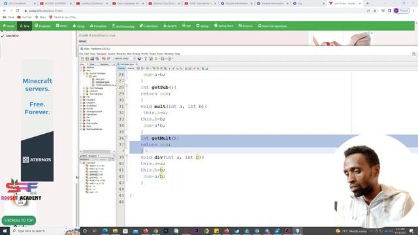Open the Home link in javatpoint navbar
Image resolution: width=418 pixels, height=235 pixels.
[8, 26]
